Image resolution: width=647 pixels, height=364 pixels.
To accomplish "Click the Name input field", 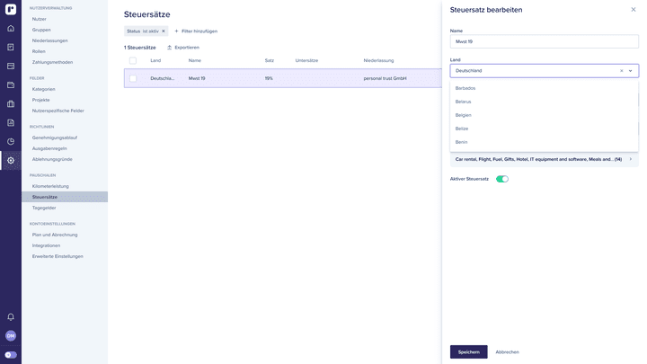I will (x=544, y=41).
